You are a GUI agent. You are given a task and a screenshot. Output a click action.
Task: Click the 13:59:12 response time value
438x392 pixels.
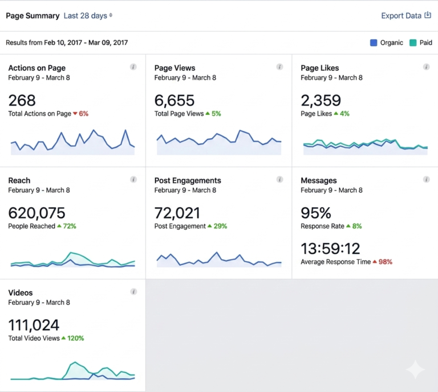point(330,249)
